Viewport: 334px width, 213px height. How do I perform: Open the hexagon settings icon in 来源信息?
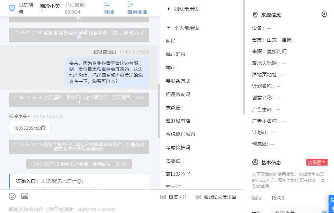click(x=324, y=14)
